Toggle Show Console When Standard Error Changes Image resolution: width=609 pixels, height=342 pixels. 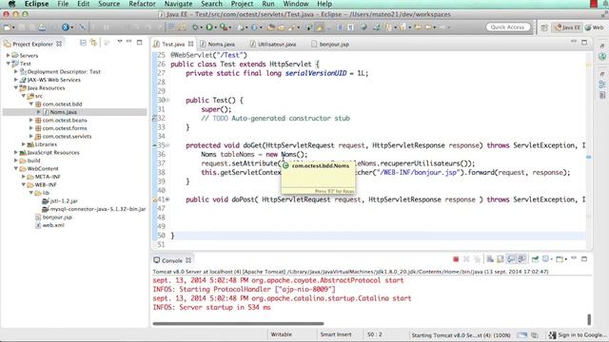(521, 259)
